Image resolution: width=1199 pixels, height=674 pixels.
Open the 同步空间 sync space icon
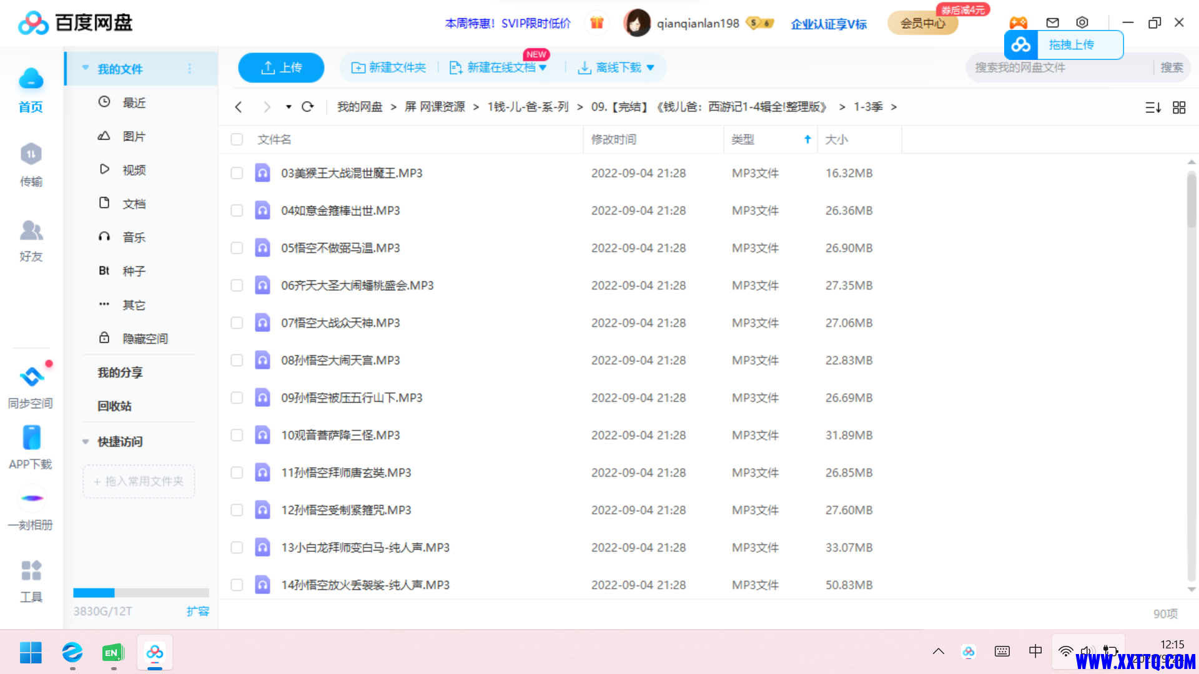(x=31, y=386)
